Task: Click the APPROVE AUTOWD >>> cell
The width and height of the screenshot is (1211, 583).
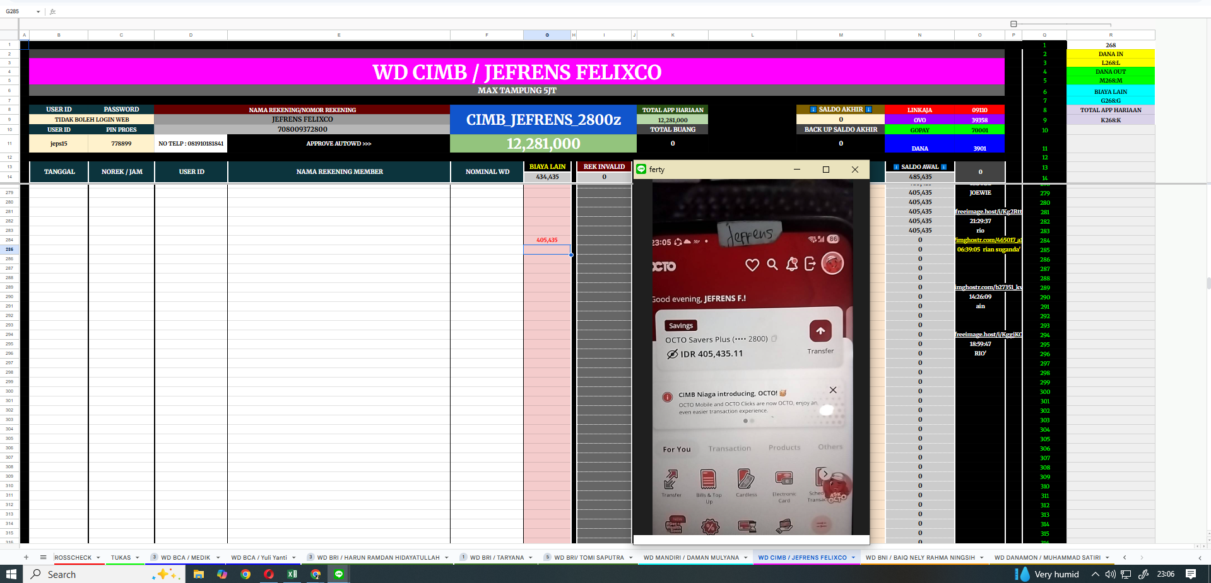Action: coord(339,144)
